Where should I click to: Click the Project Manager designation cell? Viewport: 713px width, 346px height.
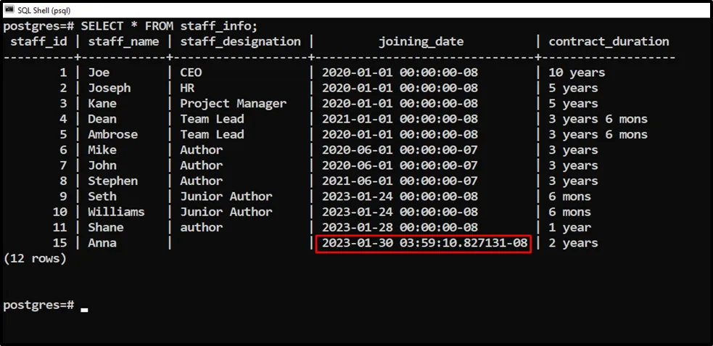[233, 104]
